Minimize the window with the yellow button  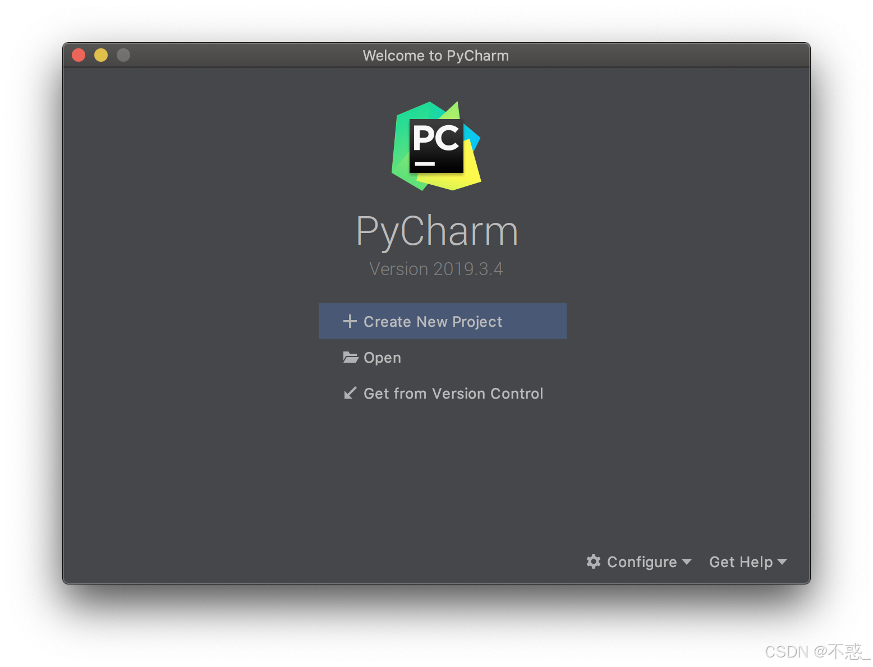click(101, 55)
